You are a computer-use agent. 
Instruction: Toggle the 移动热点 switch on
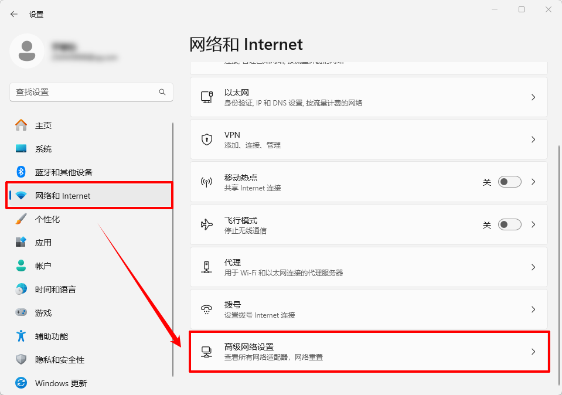(x=510, y=182)
